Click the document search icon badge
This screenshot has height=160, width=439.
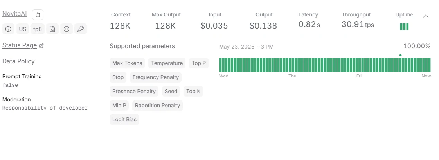point(52,29)
